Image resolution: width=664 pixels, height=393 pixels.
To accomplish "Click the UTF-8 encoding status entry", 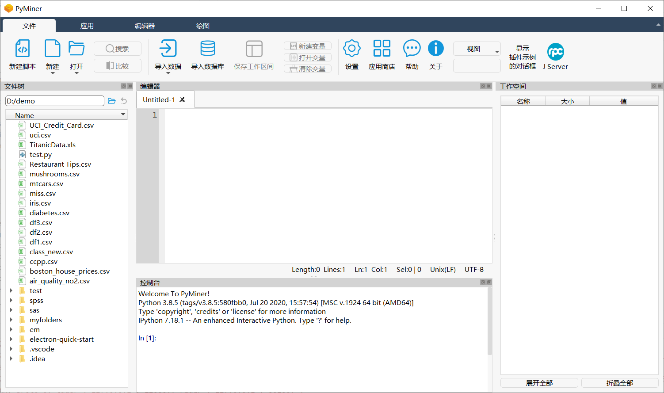I will [474, 269].
